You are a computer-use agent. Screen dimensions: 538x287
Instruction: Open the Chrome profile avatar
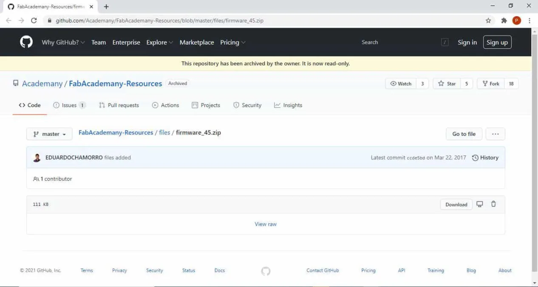517,20
